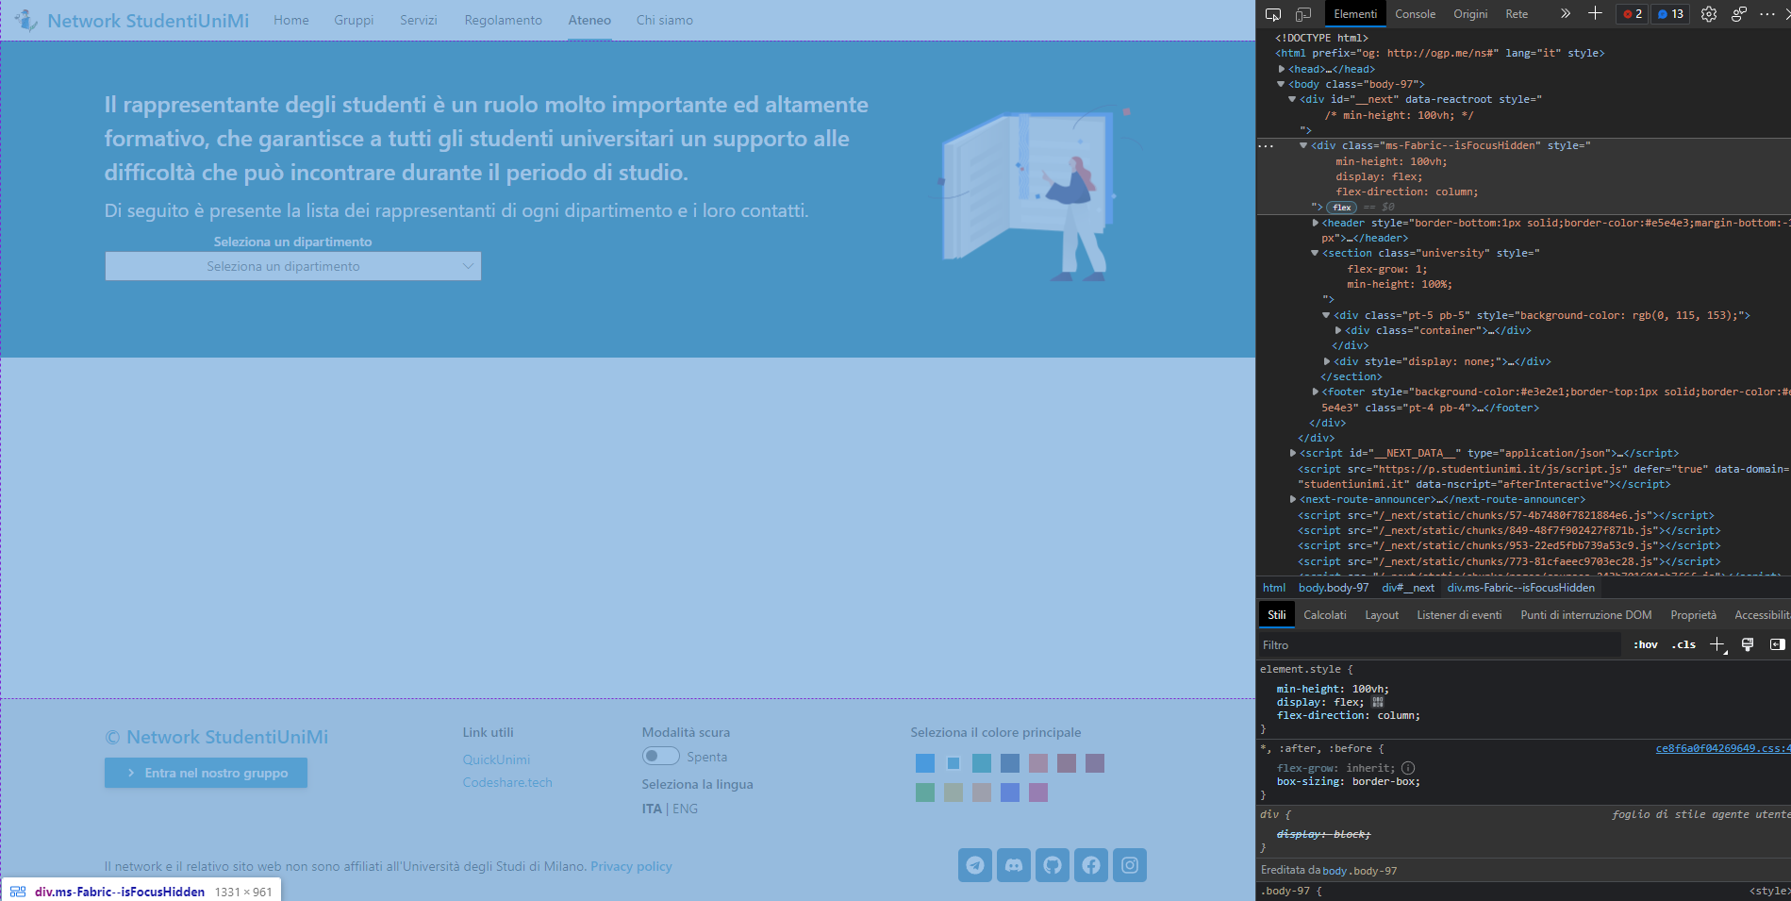This screenshot has width=1791, height=901.
Task: Switch to Origini tab in DevTools
Action: 1470,14
